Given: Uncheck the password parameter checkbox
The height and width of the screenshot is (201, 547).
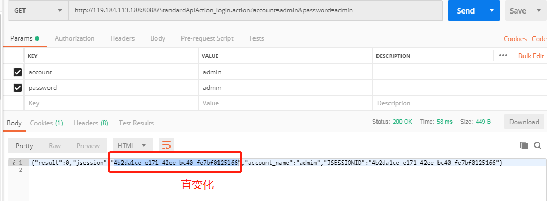Looking at the screenshot, I should click(17, 88).
